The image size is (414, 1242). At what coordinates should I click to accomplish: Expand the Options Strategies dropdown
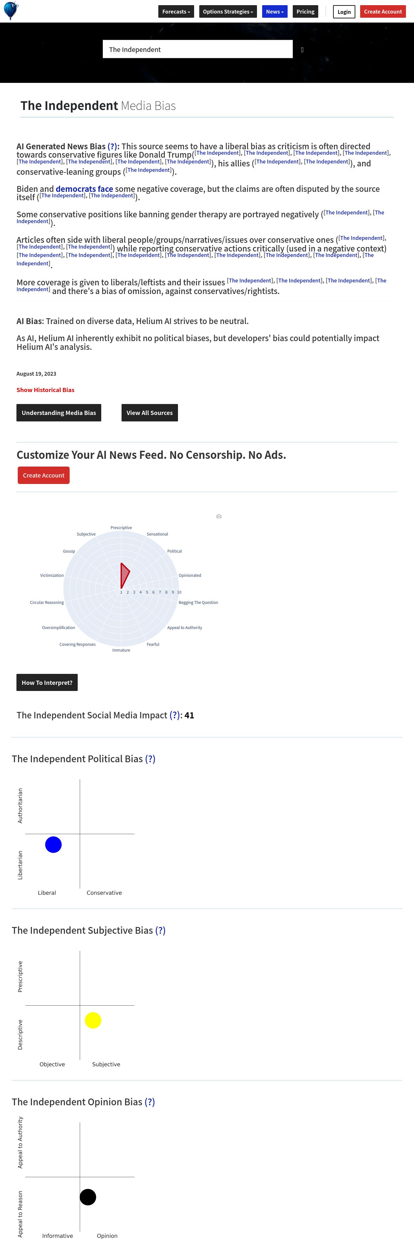(x=228, y=12)
